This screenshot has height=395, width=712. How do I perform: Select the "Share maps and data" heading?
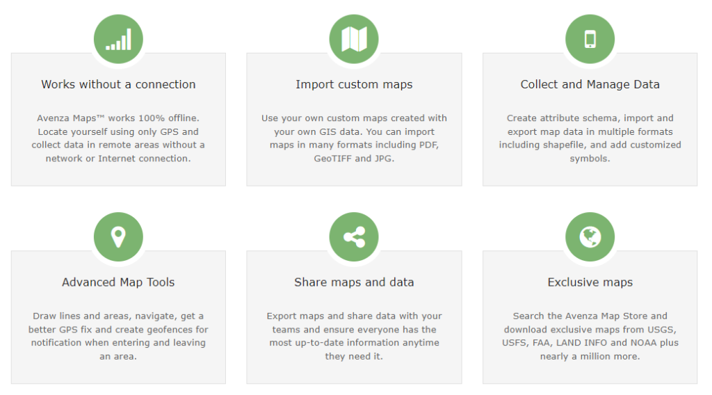[x=354, y=282]
